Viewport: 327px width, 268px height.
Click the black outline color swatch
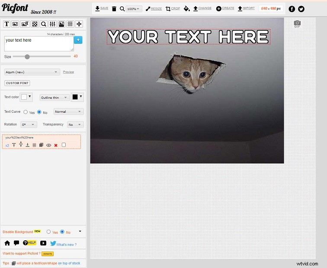click(x=75, y=97)
